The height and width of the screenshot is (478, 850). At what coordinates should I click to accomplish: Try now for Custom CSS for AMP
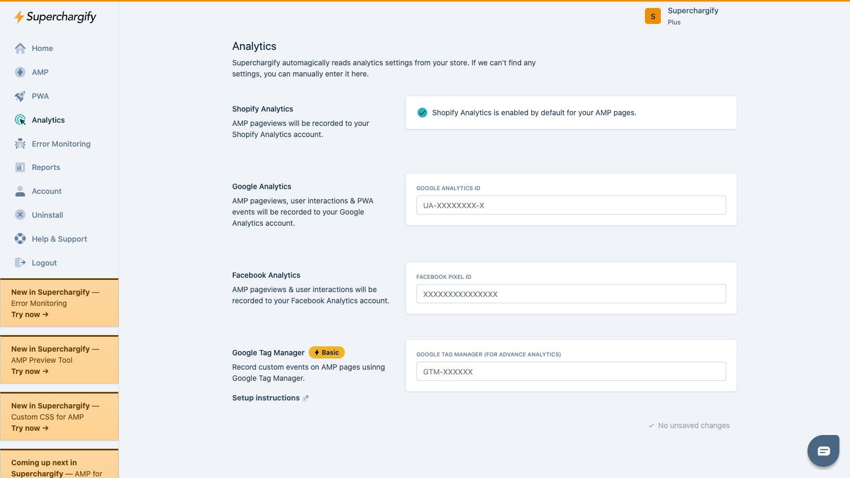click(30, 428)
